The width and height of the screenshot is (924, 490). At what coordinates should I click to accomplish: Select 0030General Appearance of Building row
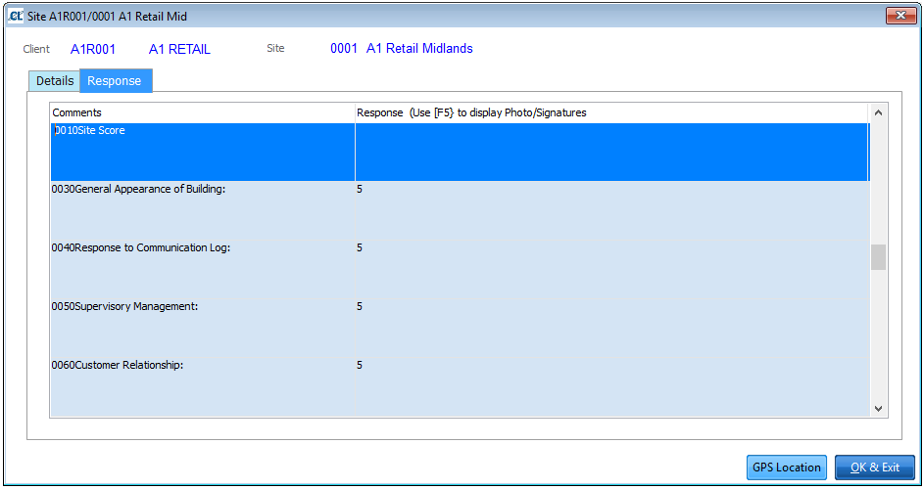pyautogui.click(x=460, y=210)
